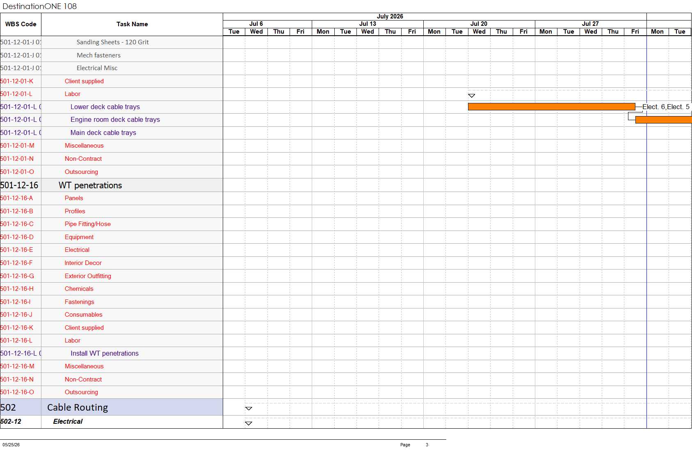
Task: Select the Electrical 502-12 summary task
Action: [x=68, y=422]
